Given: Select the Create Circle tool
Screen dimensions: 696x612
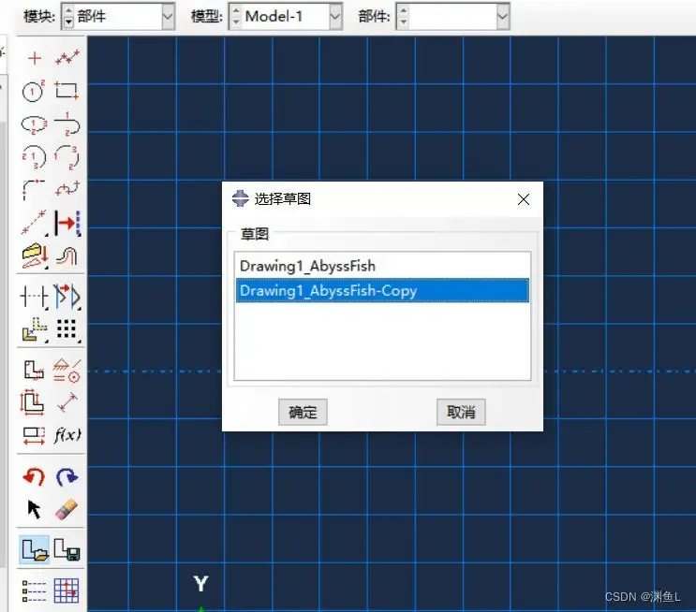Looking at the screenshot, I should click(34, 91).
